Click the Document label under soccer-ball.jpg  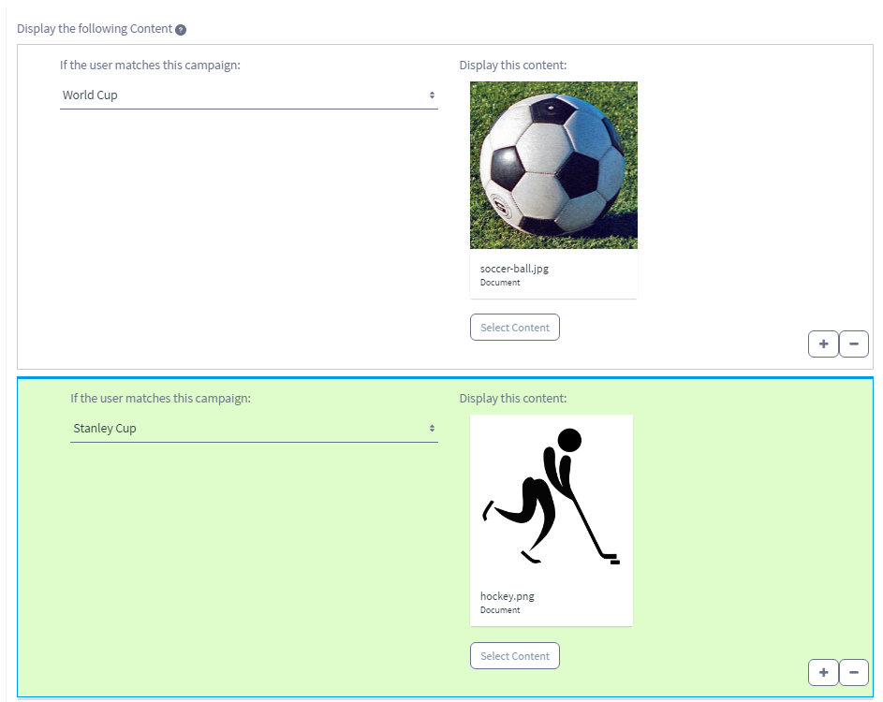tap(500, 283)
